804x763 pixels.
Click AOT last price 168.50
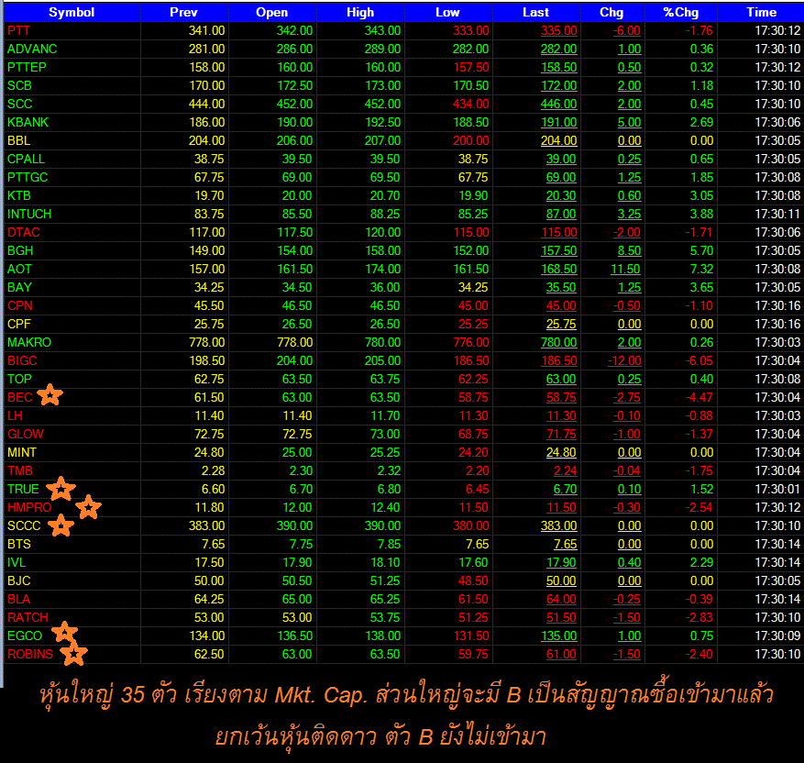click(x=559, y=270)
